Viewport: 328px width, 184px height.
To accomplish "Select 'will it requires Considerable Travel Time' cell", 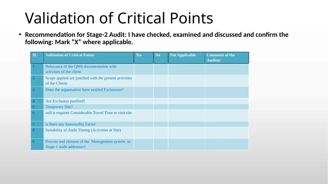I will click(x=89, y=116).
